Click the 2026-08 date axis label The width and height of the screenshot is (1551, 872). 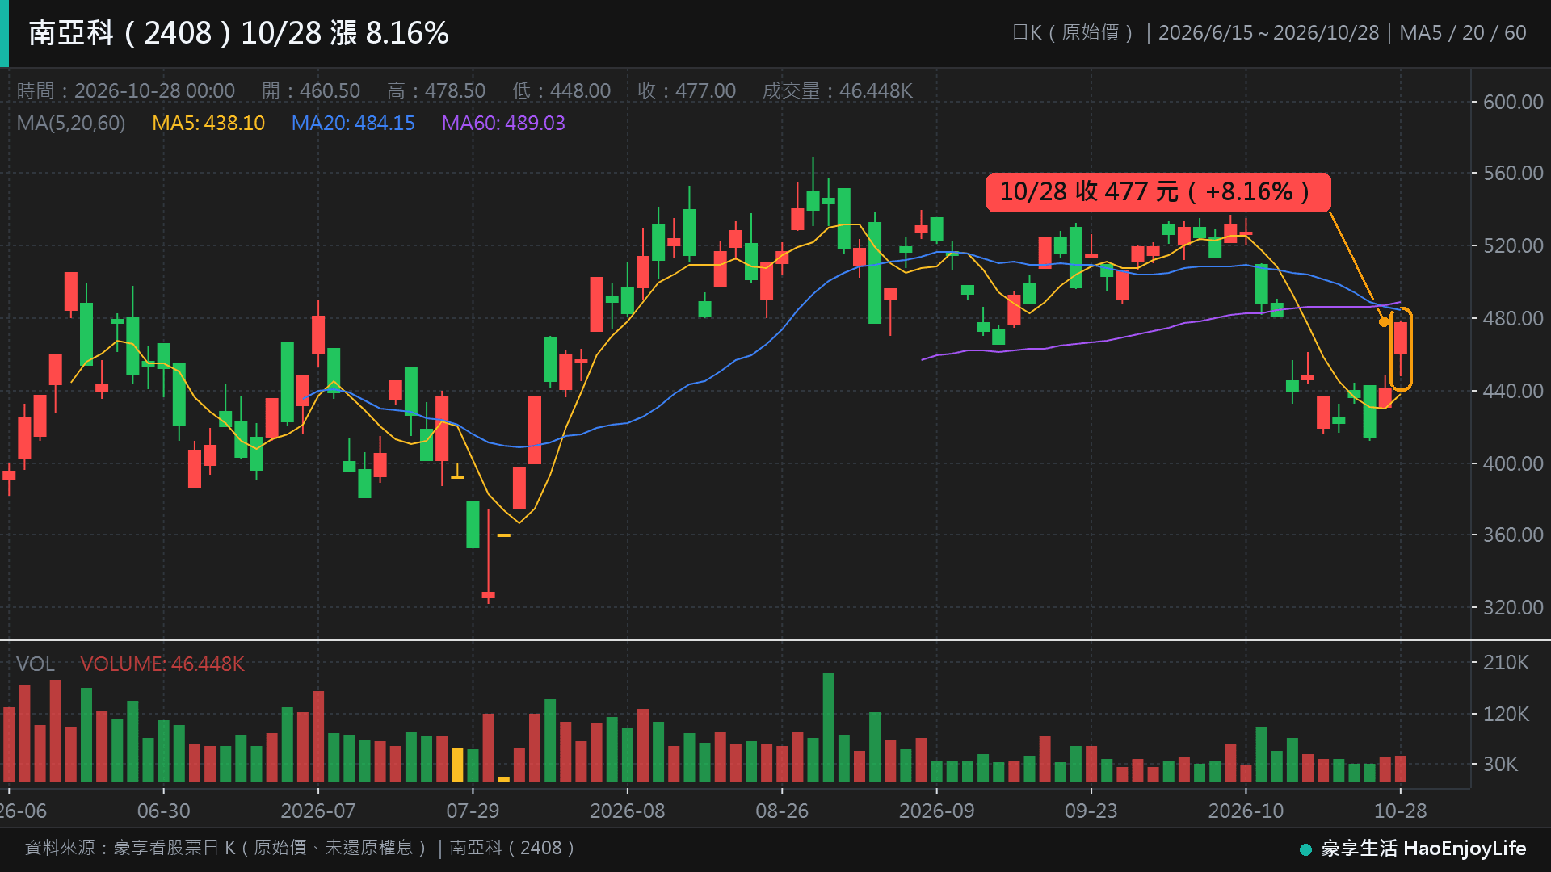[628, 811]
